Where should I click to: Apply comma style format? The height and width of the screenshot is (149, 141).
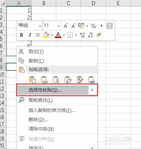[x=101, y=26]
